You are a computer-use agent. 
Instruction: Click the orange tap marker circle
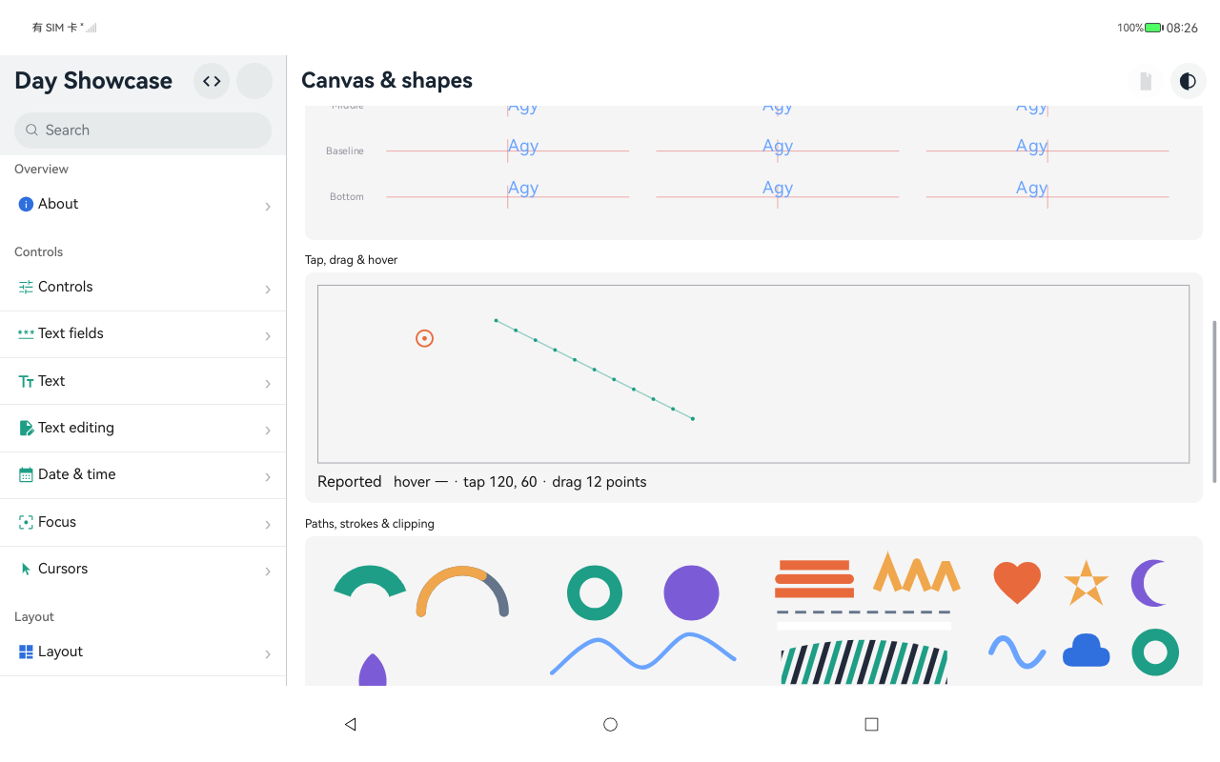pyautogui.click(x=425, y=338)
